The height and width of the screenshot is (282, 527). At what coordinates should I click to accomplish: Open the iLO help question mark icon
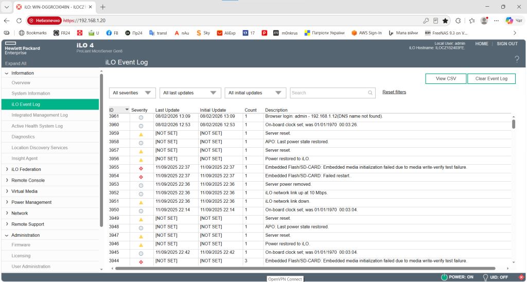pos(517,60)
